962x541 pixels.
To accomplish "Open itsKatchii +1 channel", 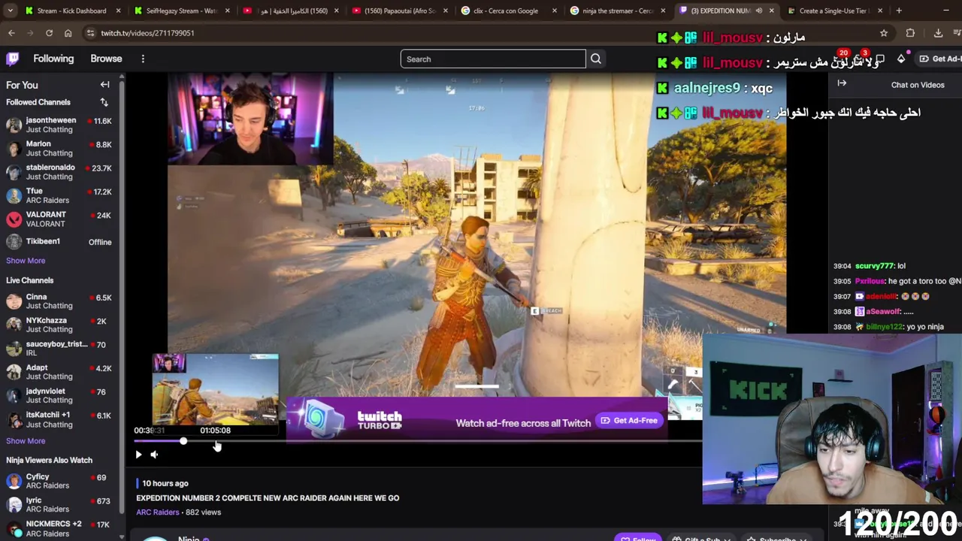I will tap(59, 419).
